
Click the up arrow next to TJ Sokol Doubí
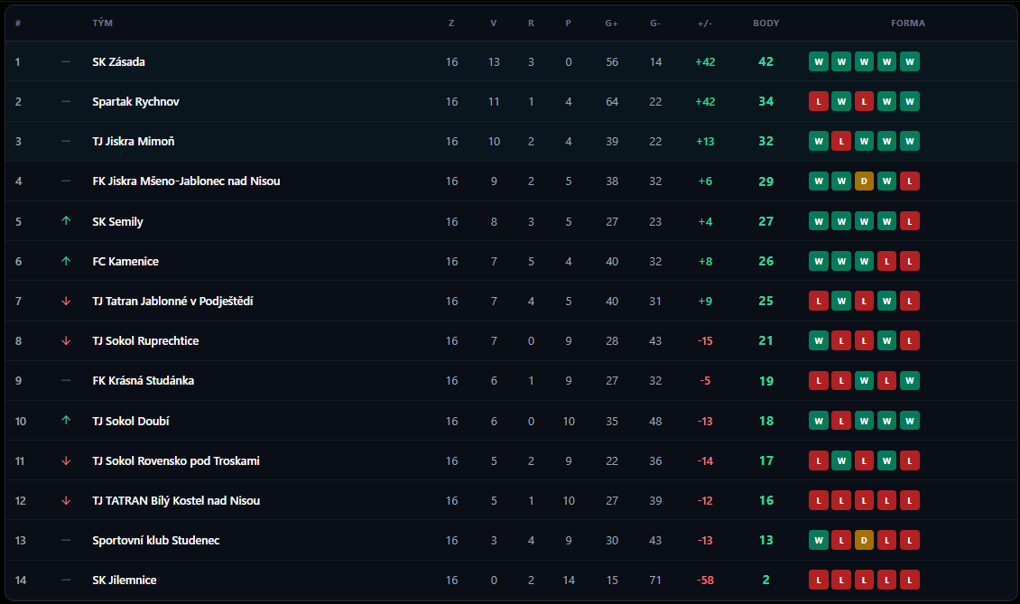click(66, 421)
